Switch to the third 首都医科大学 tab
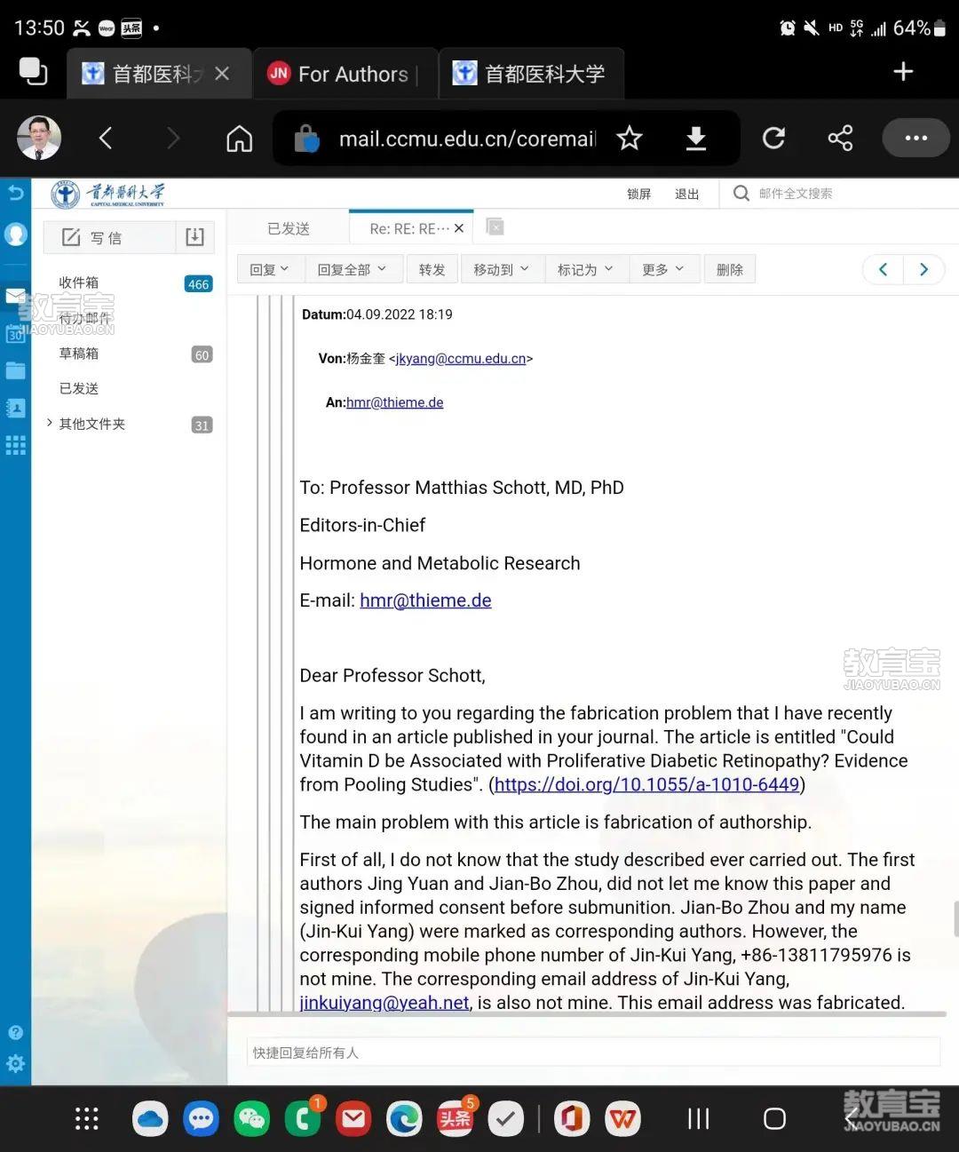The image size is (959, 1152). 531,74
